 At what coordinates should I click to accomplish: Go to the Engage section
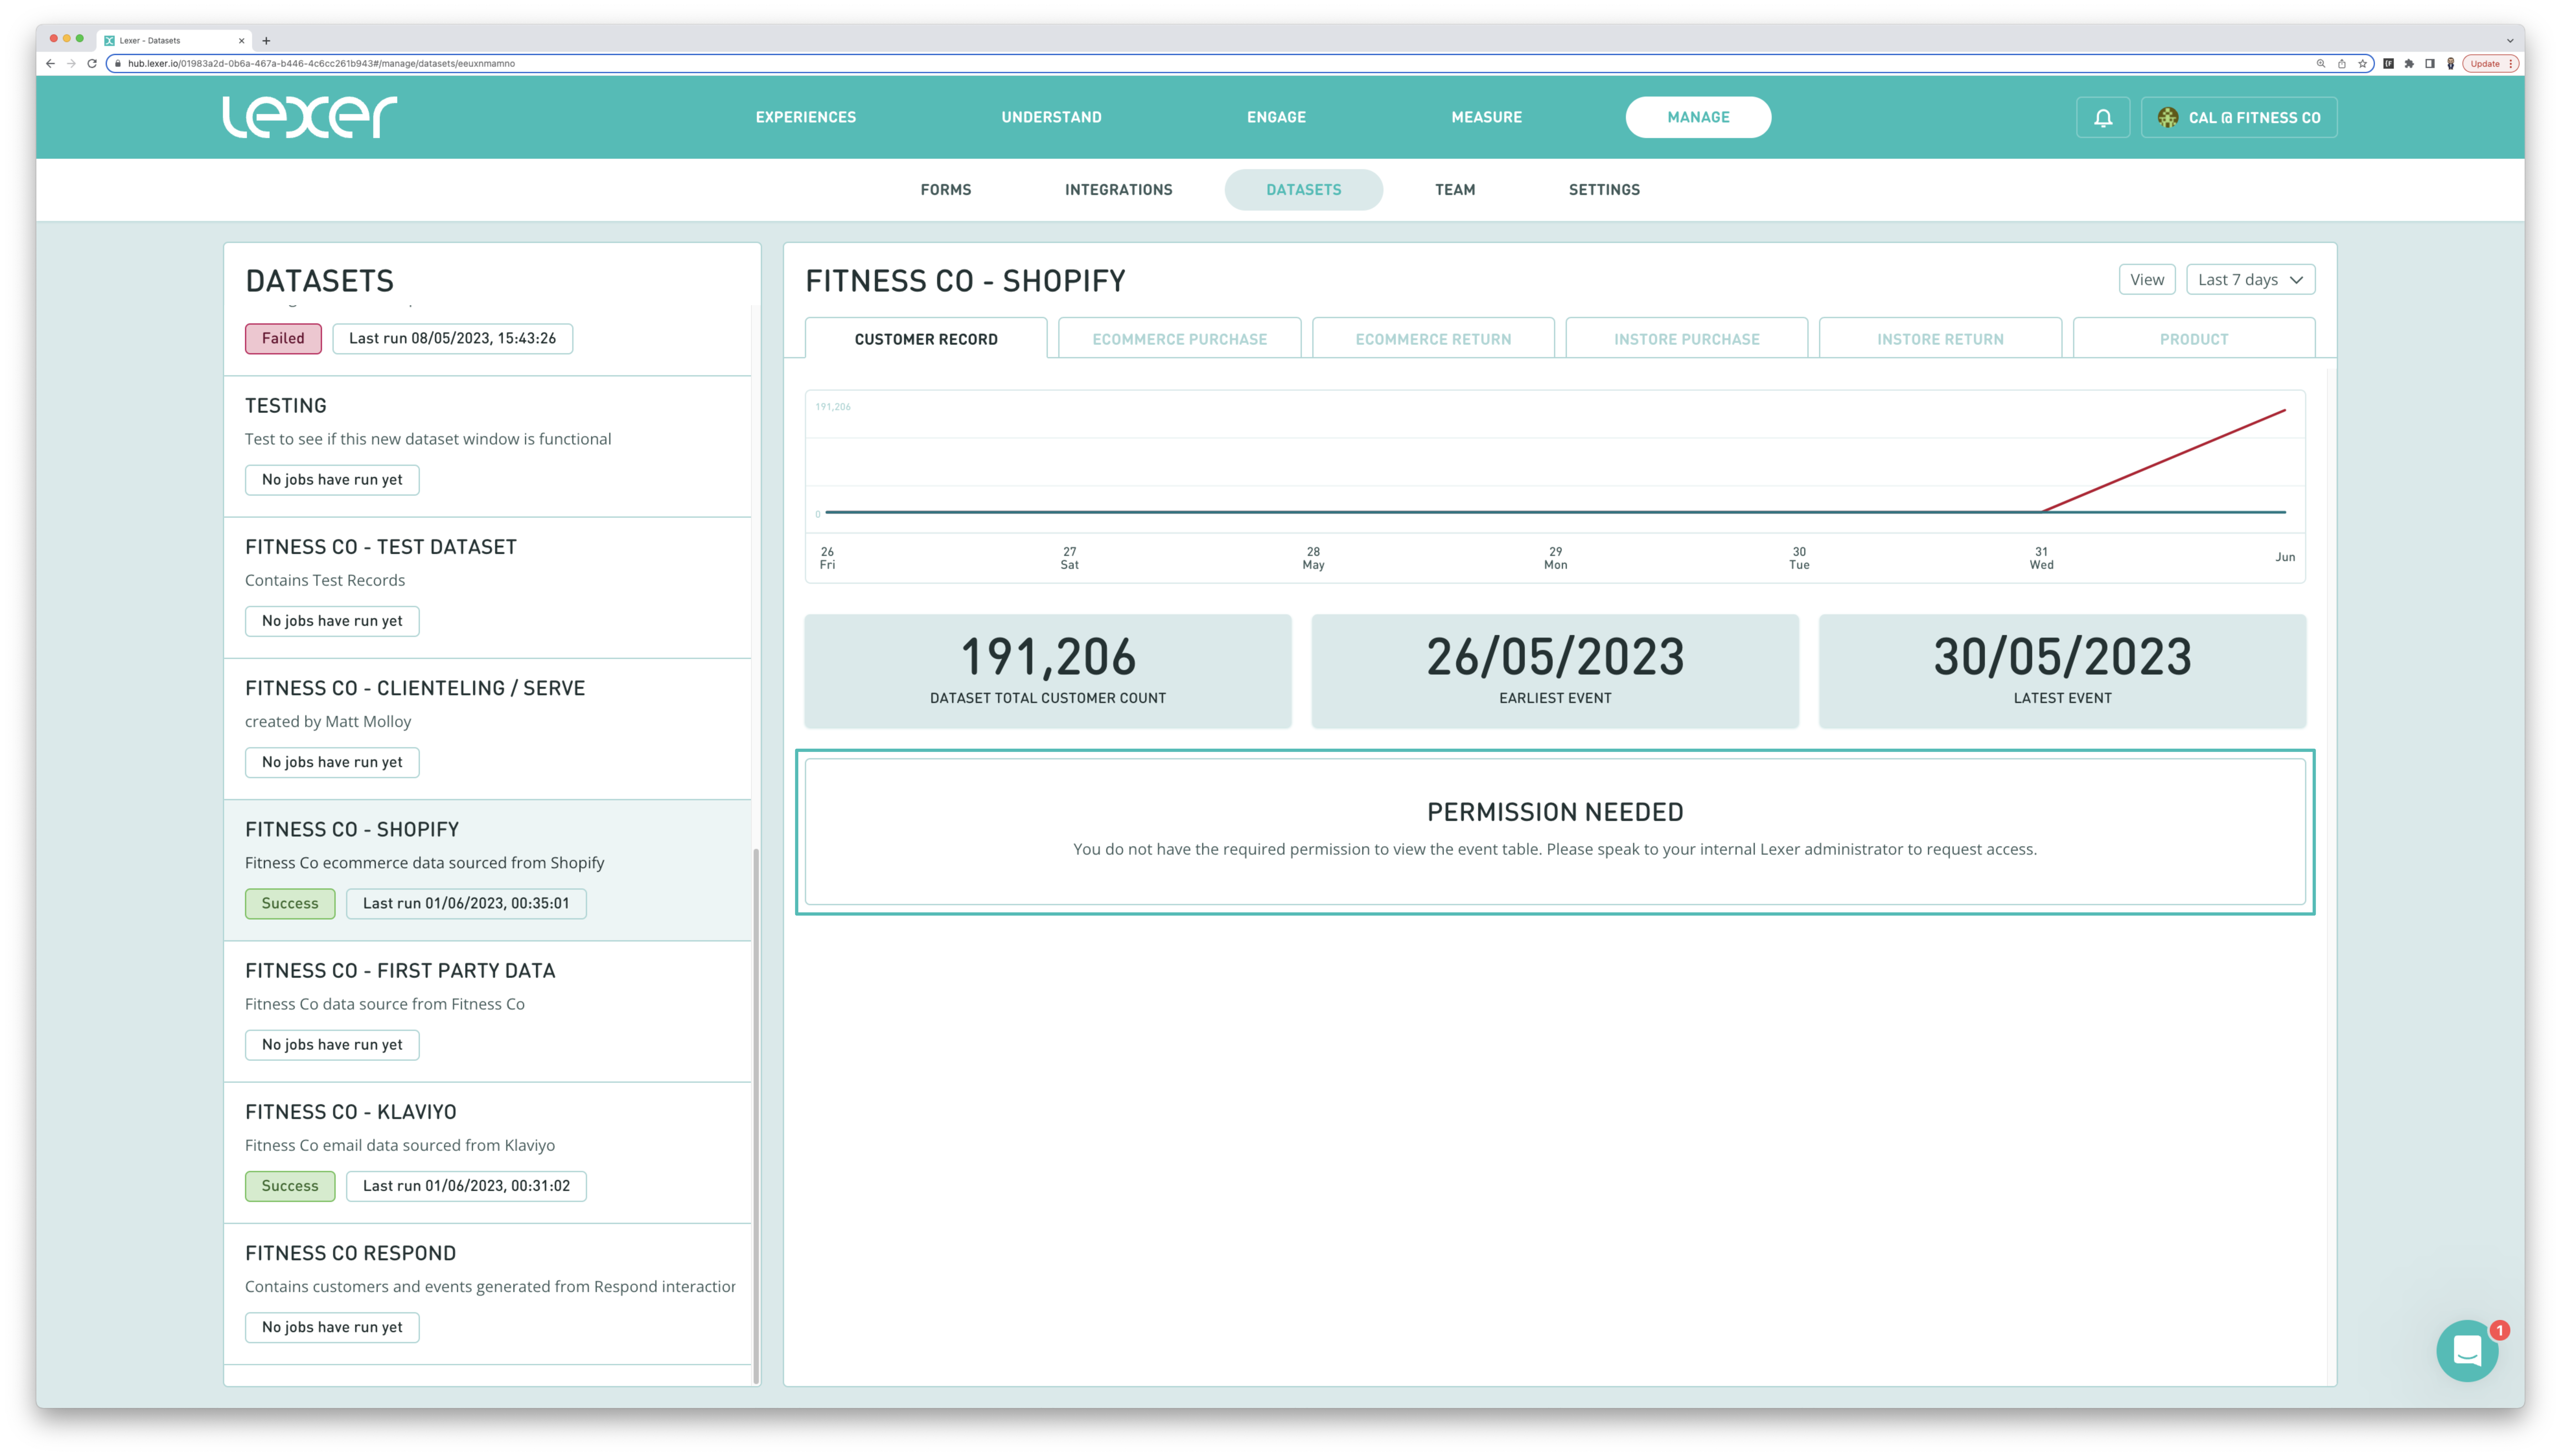point(1276,117)
